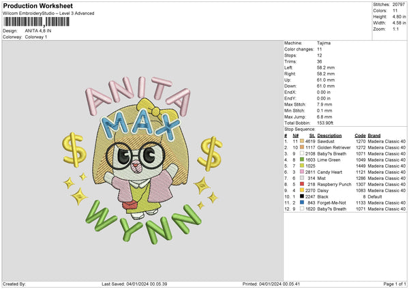The width and height of the screenshot is (409, 289).
Task: Pick the Raspberry Punch red swatch
Action: 302,184
